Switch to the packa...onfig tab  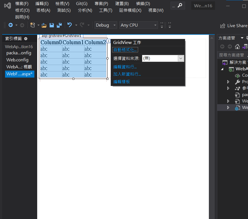[x=19, y=53]
